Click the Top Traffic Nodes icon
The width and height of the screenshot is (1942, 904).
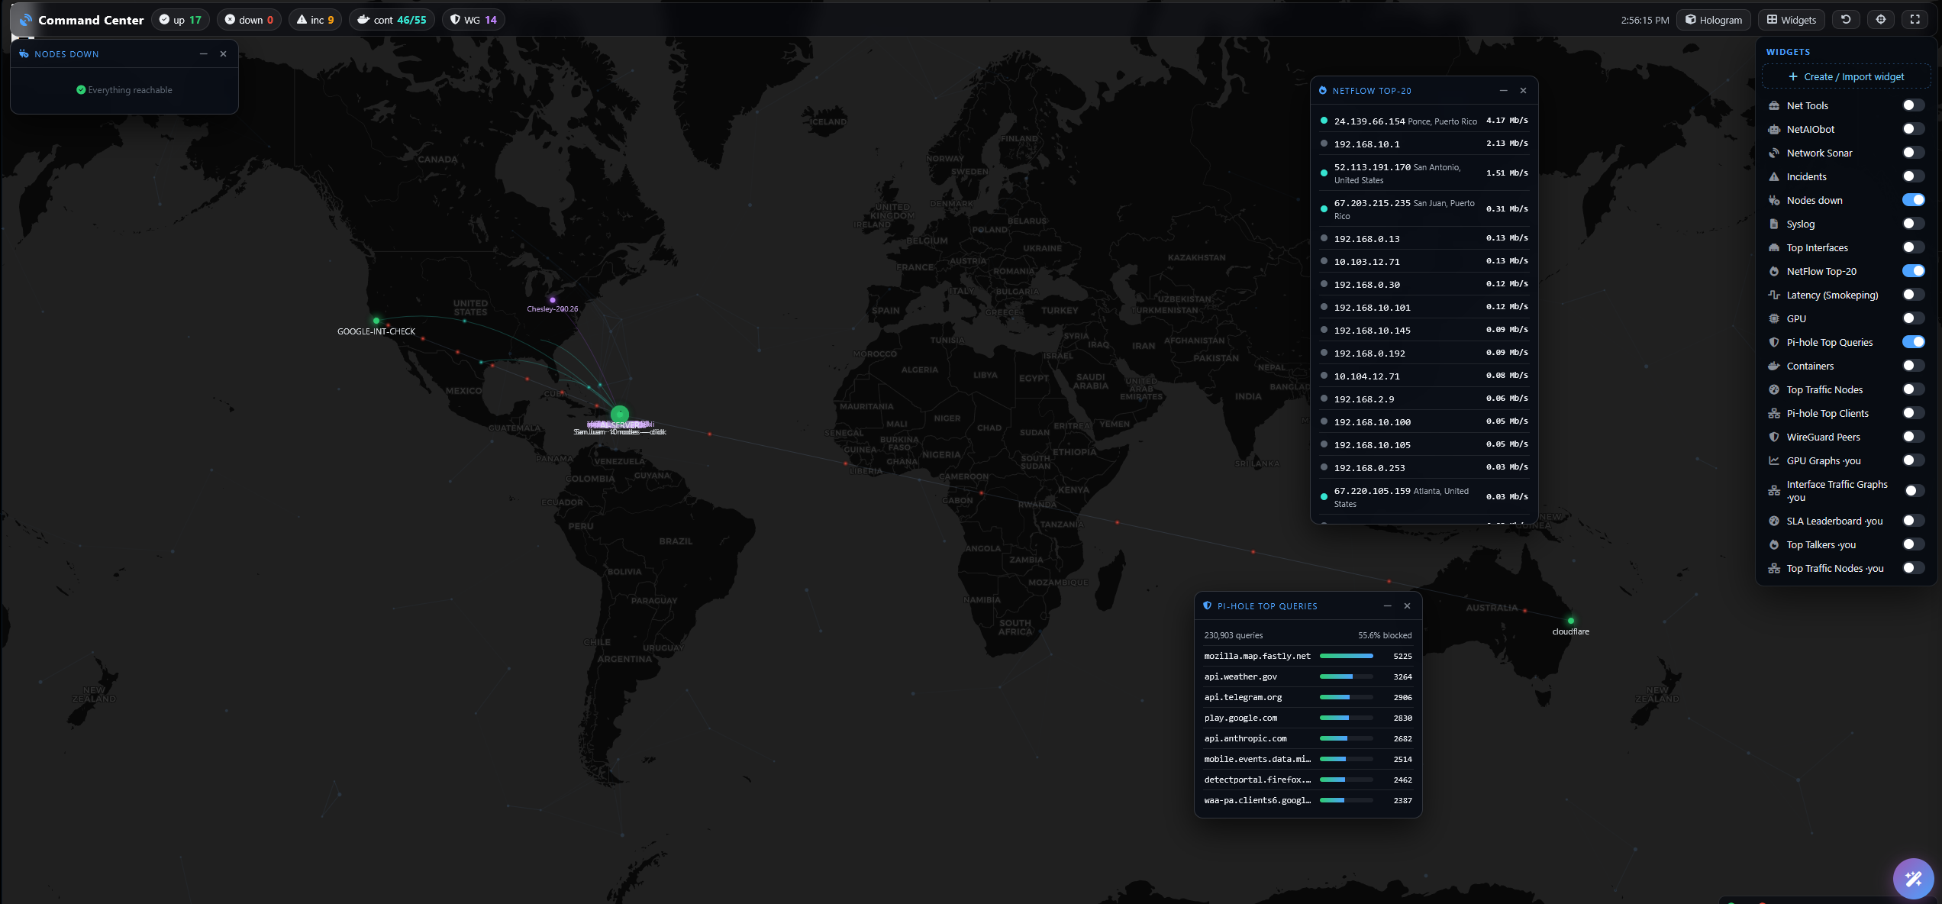1774,390
